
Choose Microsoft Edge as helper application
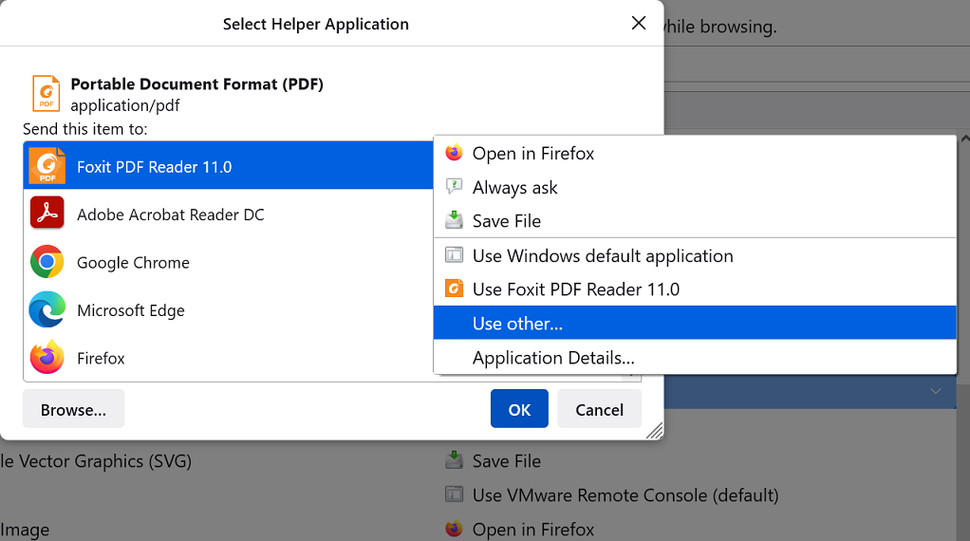pyautogui.click(x=229, y=309)
